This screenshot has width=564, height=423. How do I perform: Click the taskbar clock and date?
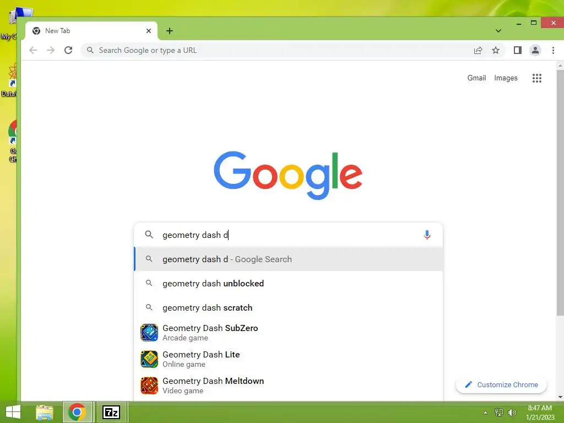tap(540, 413)
